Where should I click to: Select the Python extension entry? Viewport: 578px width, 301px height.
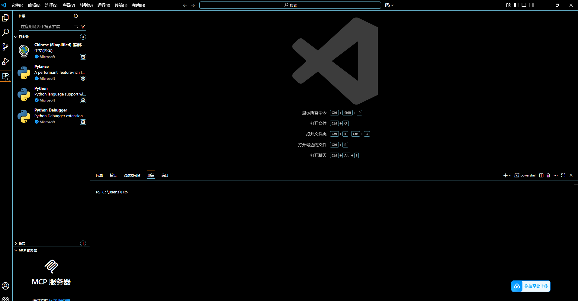pos(51,94)
